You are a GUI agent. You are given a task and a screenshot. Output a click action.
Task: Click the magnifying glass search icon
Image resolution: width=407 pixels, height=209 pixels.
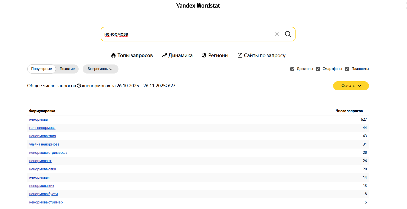pos(288,34)
